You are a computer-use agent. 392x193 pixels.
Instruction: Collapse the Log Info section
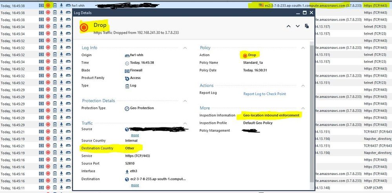coord(185,48)
